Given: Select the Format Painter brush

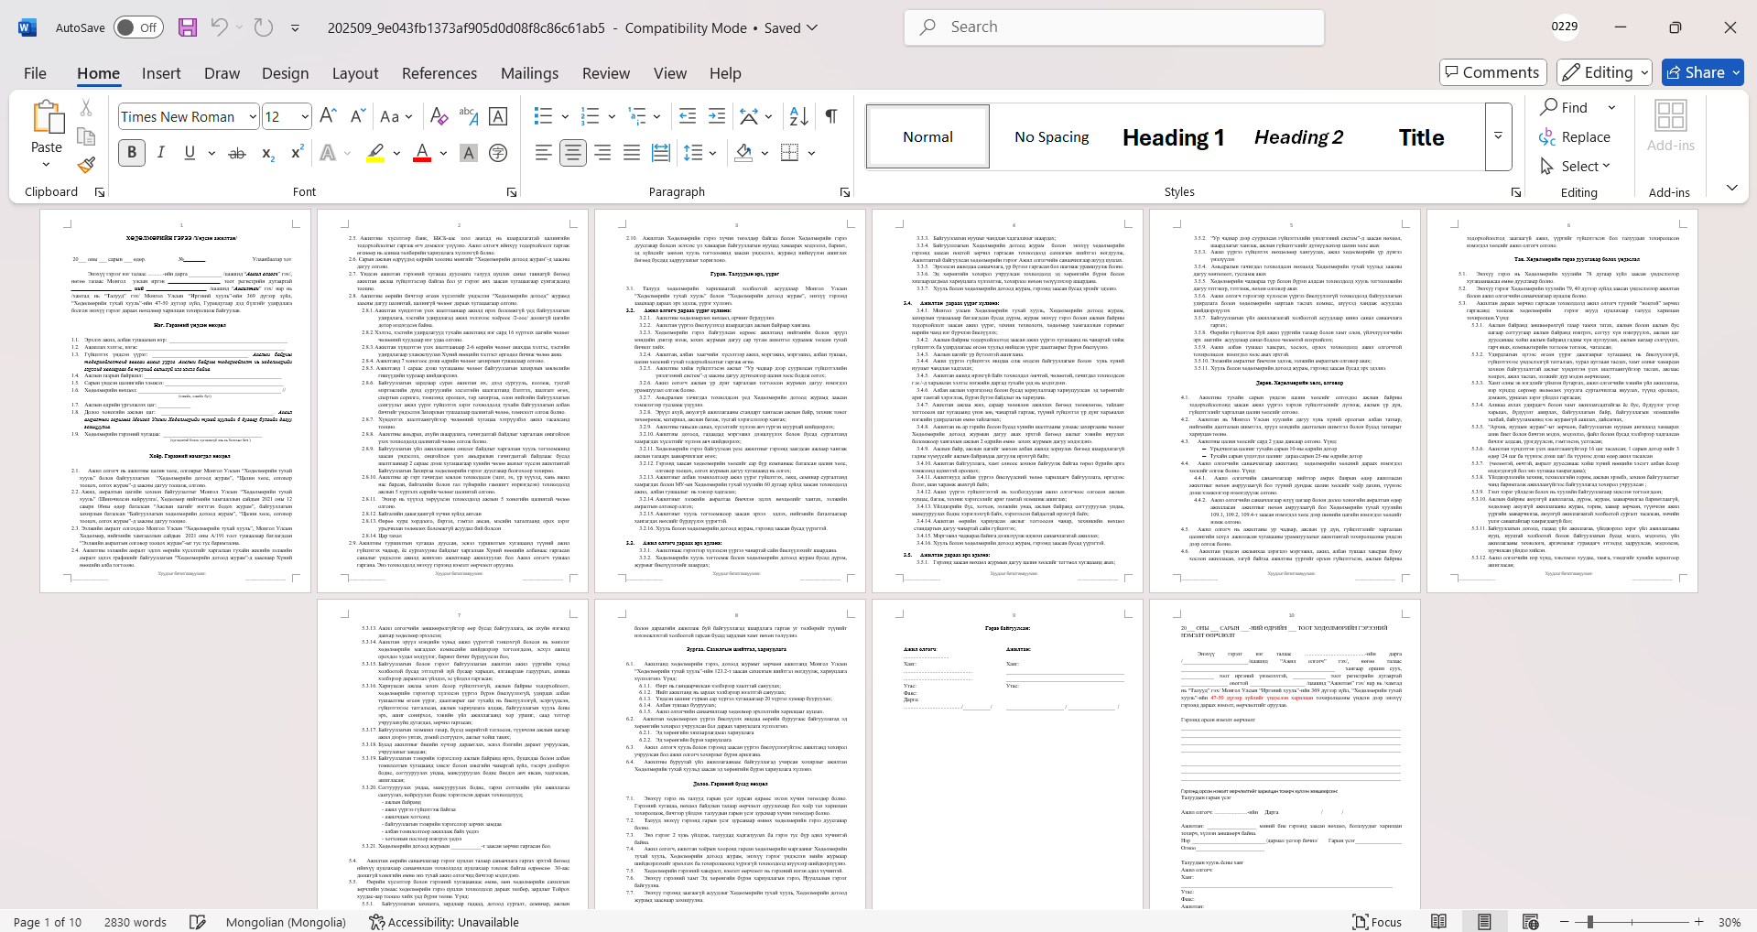Looking at the screenshot, I should [x=86, y=165].
